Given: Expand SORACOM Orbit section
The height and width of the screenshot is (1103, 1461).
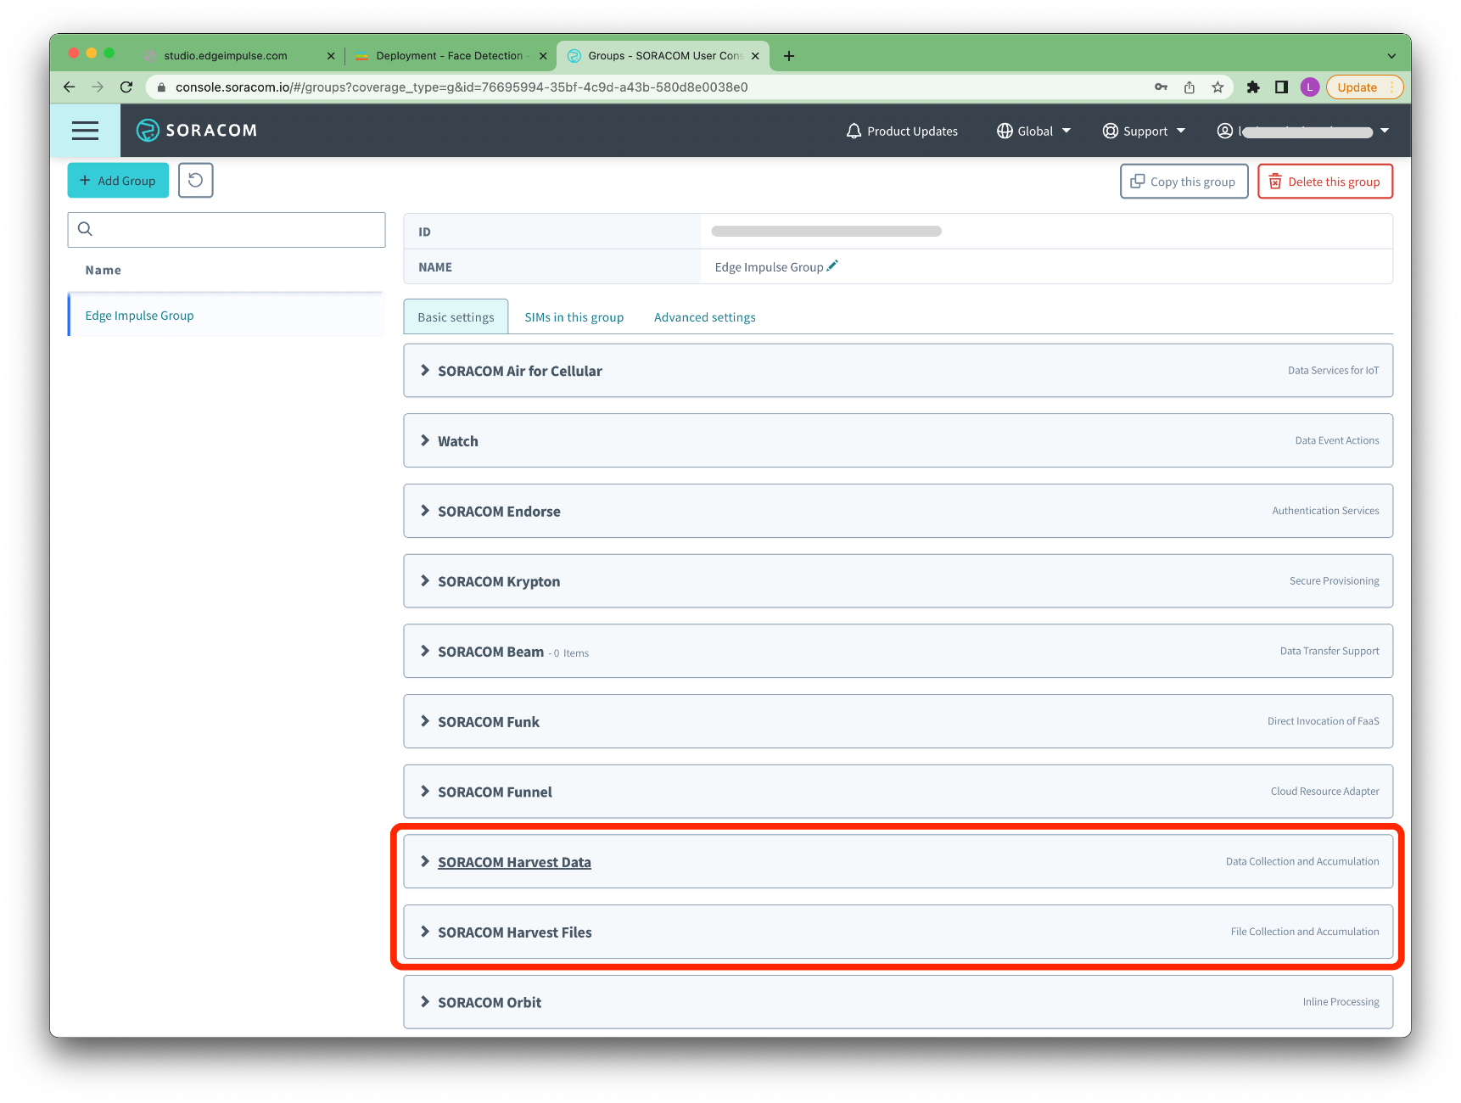Looking at the screenshot, I should click(898, 1002).
